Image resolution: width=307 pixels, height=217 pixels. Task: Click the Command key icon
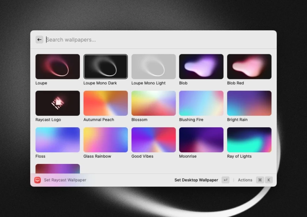260,180
